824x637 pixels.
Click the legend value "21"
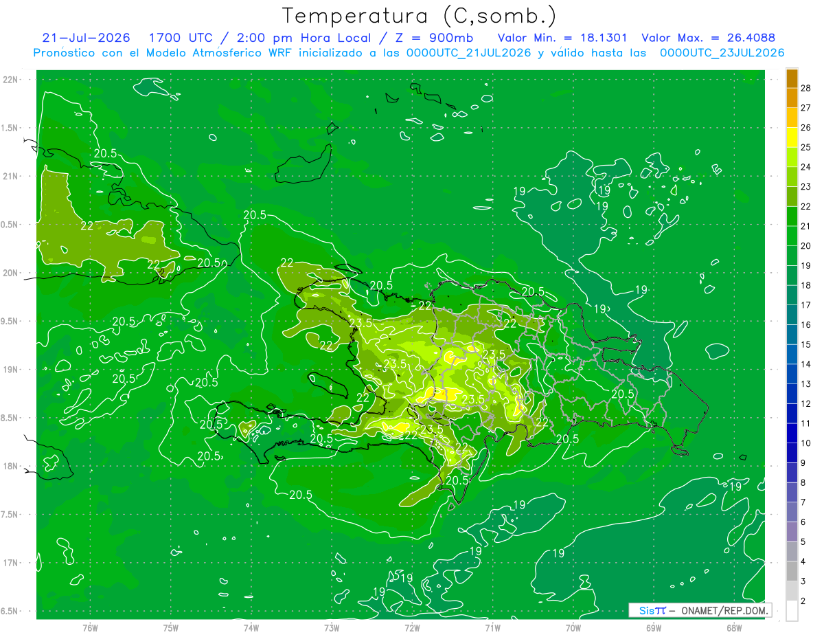click(805, 226)
